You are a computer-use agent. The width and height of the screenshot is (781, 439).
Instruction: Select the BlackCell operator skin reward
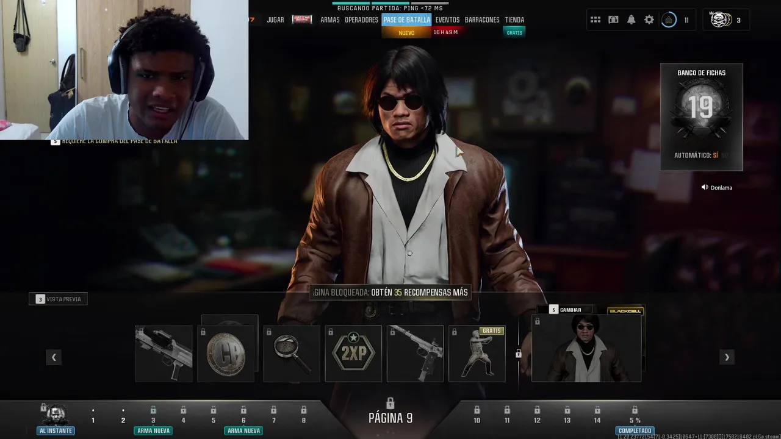click(x=586, y=348)
